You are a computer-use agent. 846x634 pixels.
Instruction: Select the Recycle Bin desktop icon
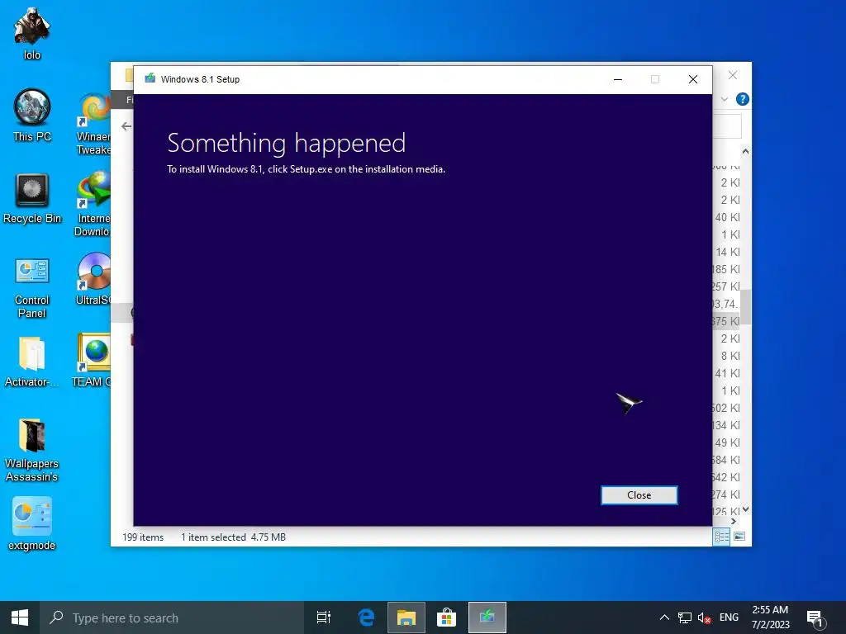pos(32,198)
